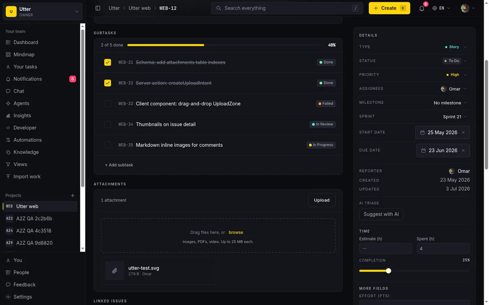
Task: Click the calendar icon in start date
Action: tap(422, 133)
